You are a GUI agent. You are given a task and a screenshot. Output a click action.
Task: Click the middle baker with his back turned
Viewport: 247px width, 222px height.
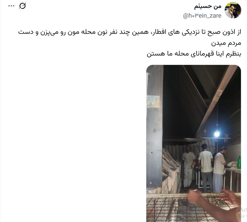point(205,168)
